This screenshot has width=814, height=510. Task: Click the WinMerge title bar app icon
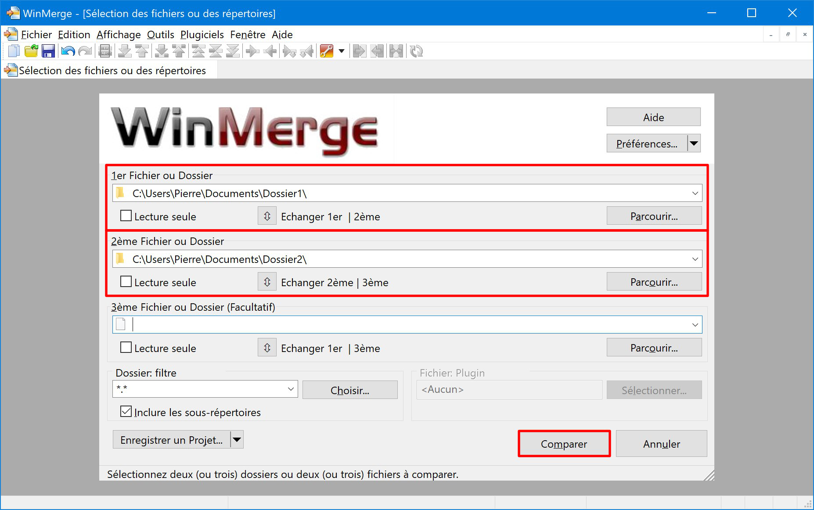click(13, 13)
